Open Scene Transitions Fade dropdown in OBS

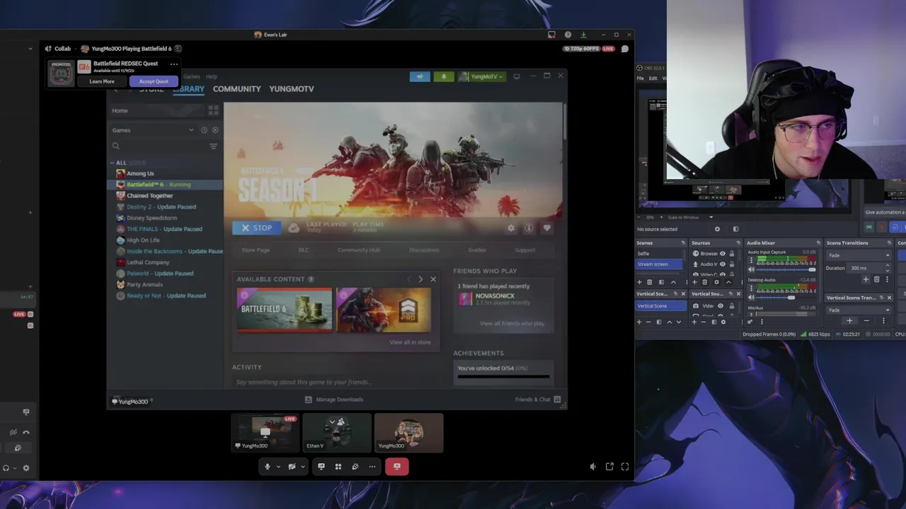click(859, 255)
